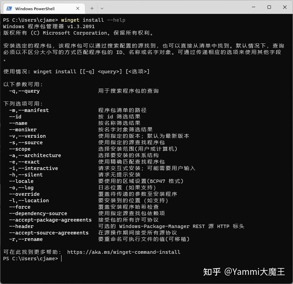Click the '-e,--exact' option text
This screenshot has width=293, height=284.
tap(24, 162)
